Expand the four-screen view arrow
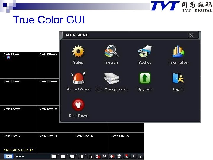The width and height of the screenshot is (213, 160). (67, 155)
